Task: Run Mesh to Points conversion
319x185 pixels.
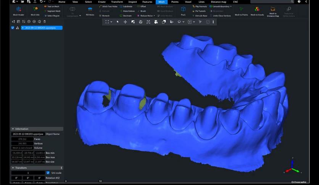Action: 241,11
